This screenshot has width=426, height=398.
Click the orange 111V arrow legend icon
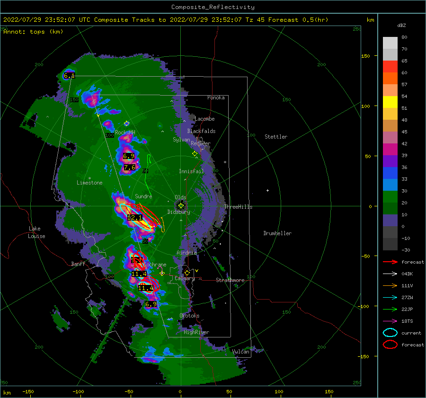390,285
